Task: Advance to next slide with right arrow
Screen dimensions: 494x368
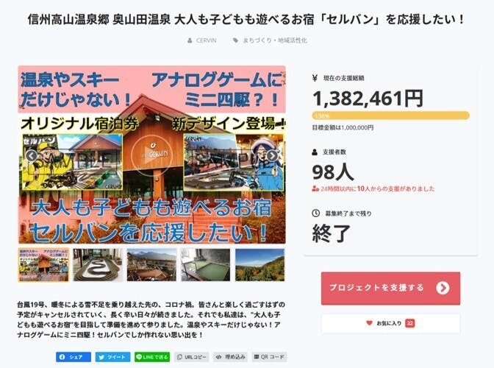Action: [x=273, y=155]
